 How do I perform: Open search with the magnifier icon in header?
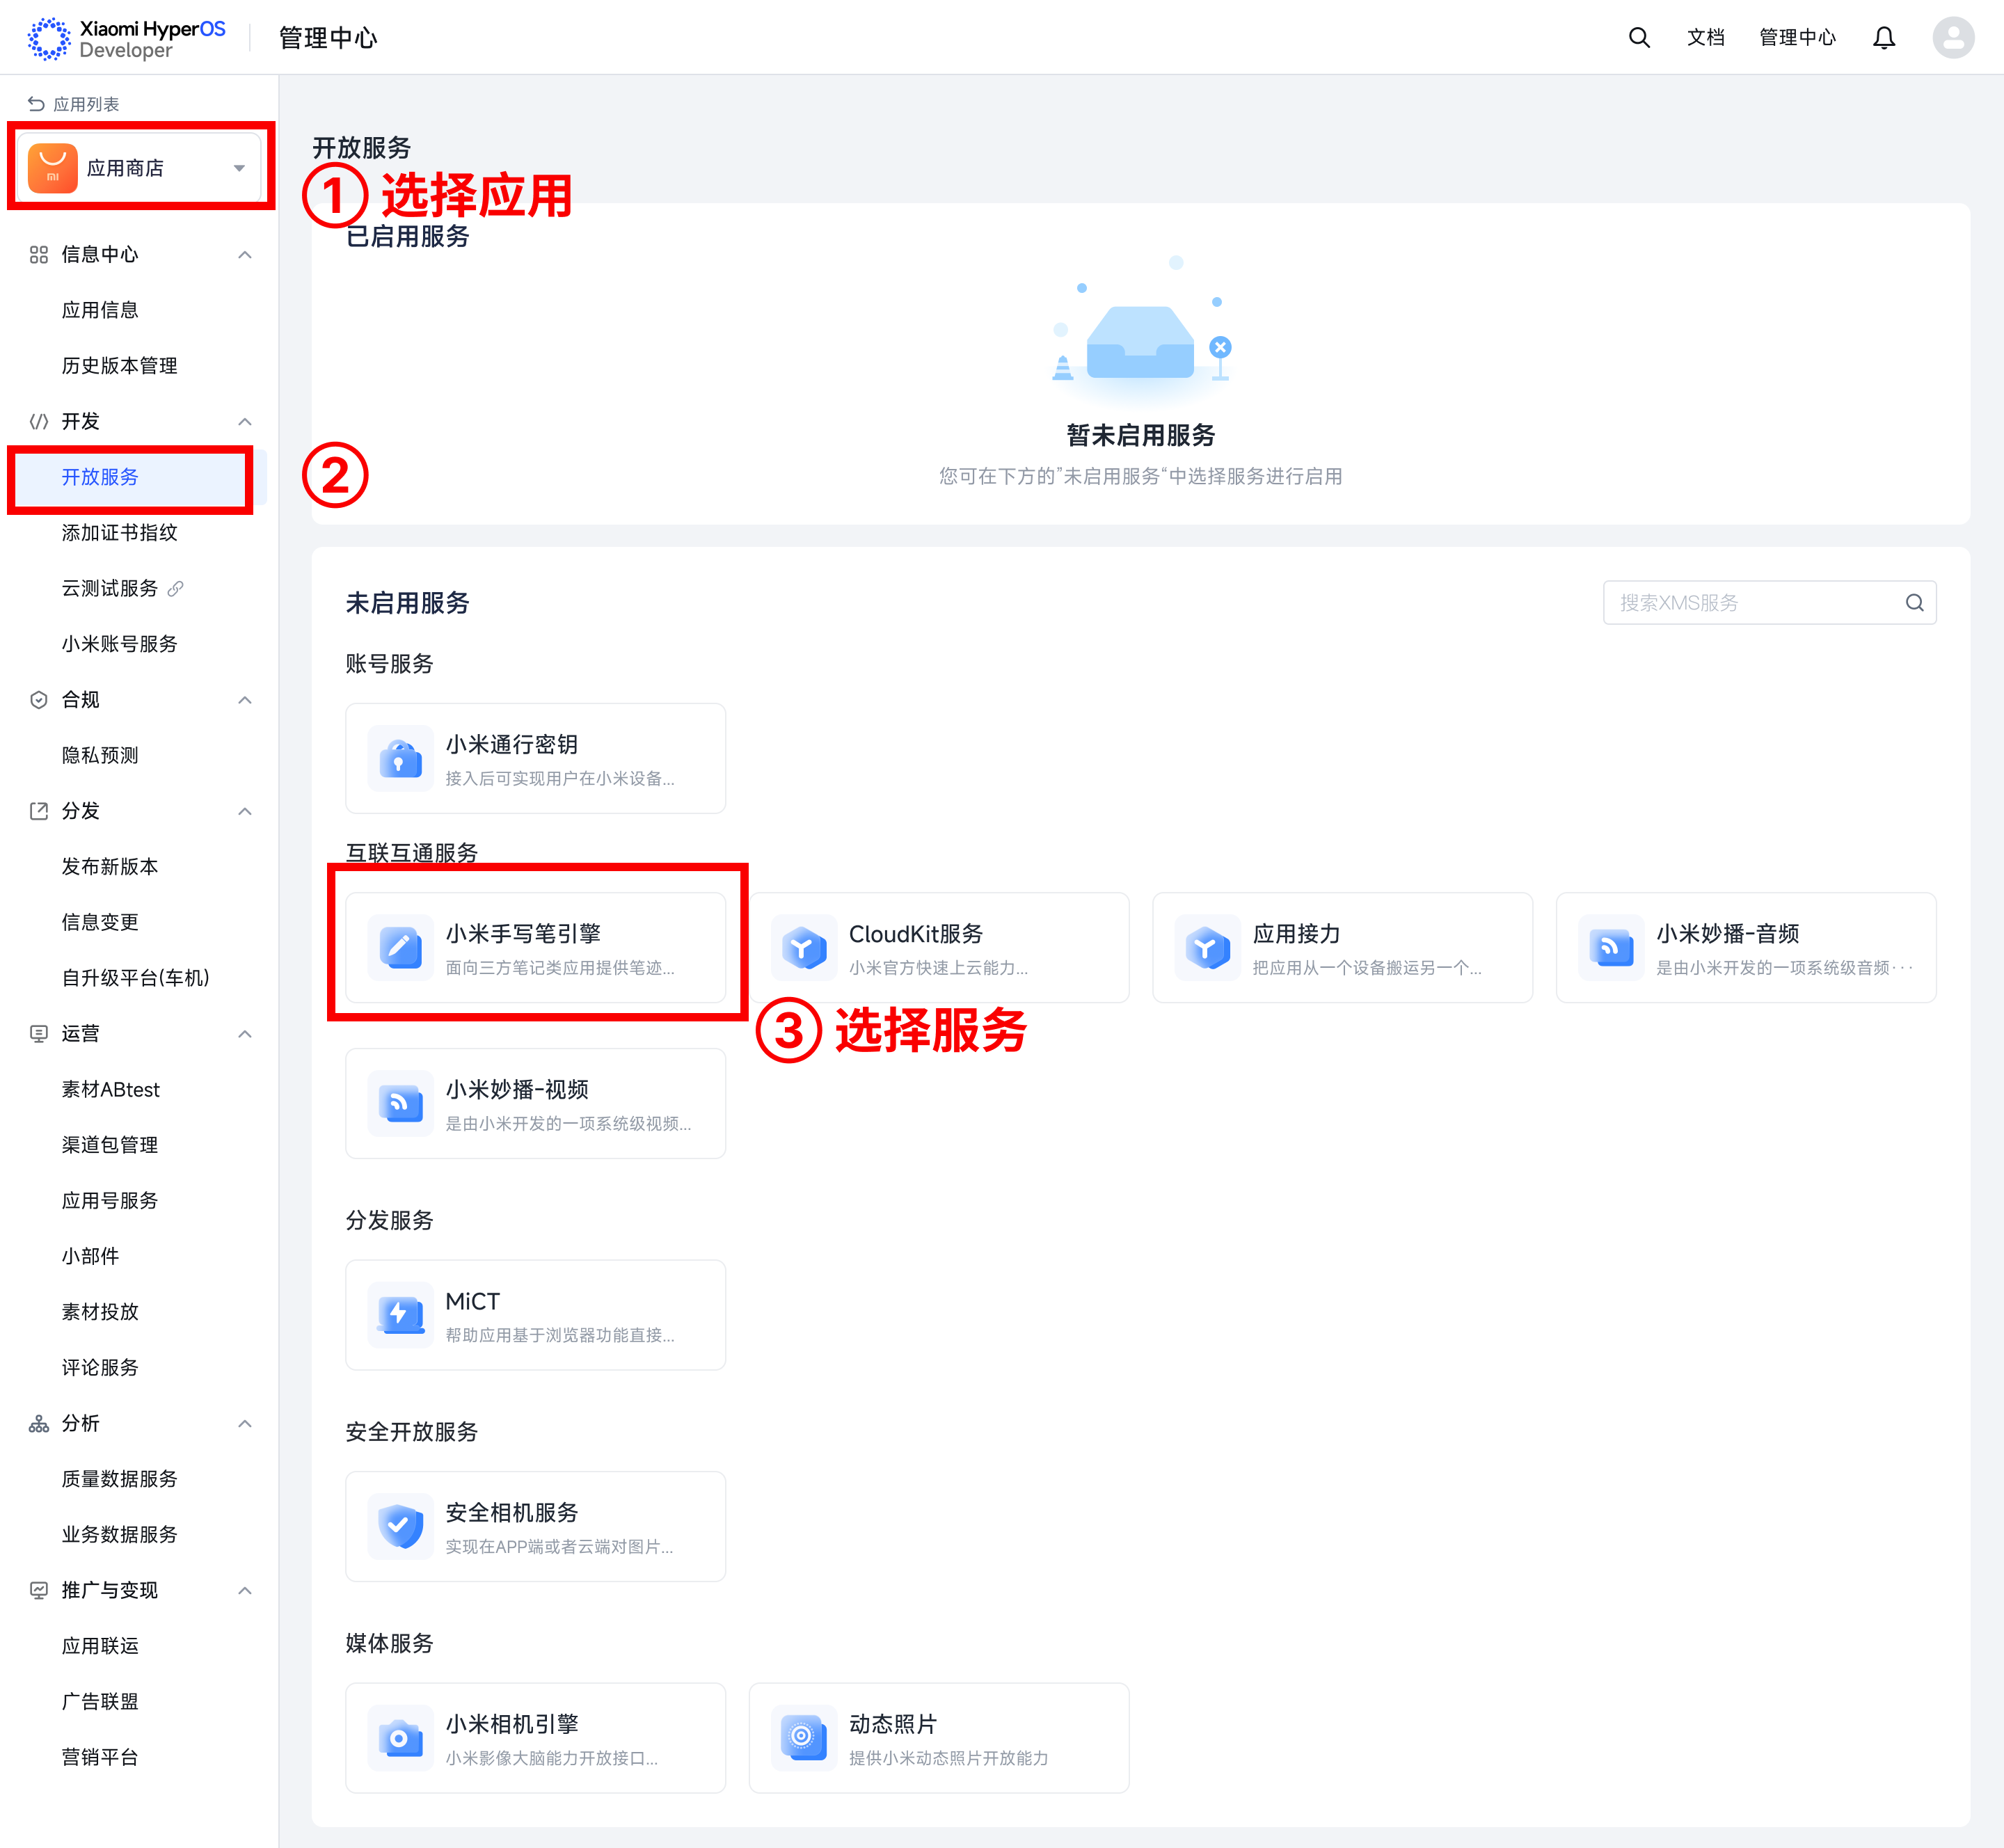pos(1638,38)
